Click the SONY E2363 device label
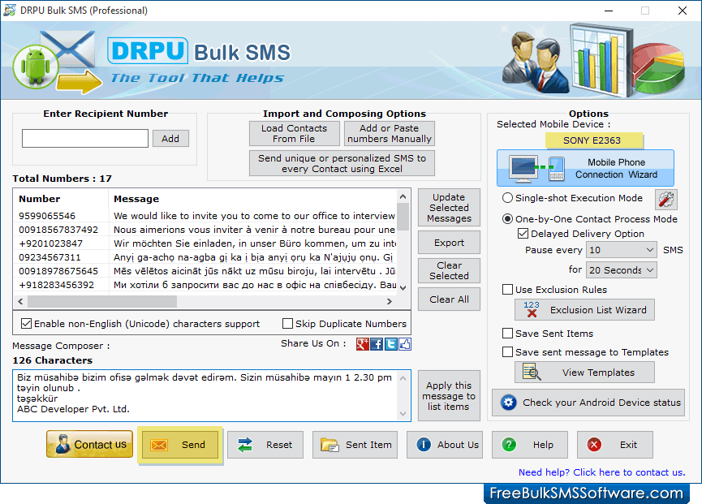 point(593,140)
